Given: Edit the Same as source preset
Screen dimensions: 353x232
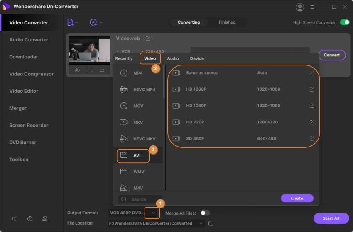Looking at the screenshot, I should point(312,73).
